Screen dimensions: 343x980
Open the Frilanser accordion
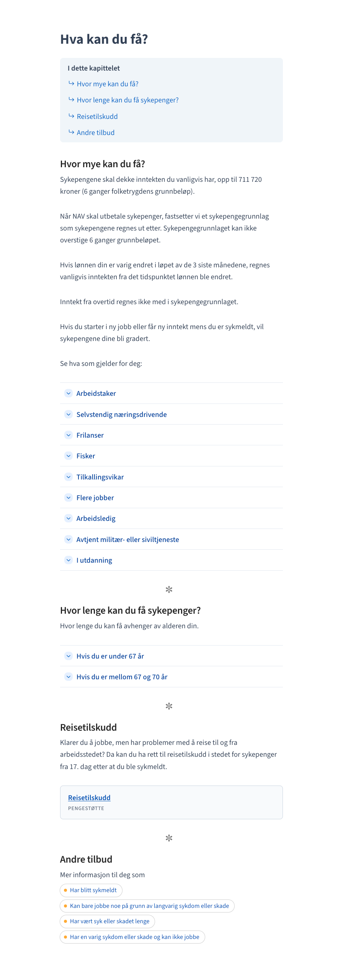90,435
